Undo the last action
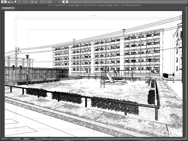Viewport: 188px width, 141px height. (21, 2)
